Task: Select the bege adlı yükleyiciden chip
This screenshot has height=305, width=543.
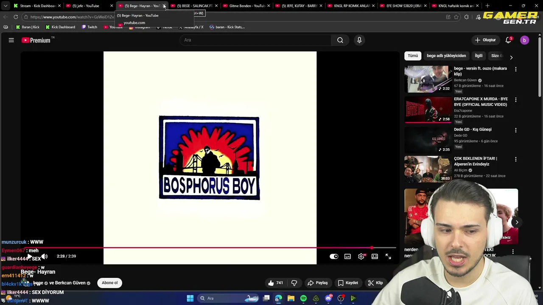Action: [x=446, y=56]
